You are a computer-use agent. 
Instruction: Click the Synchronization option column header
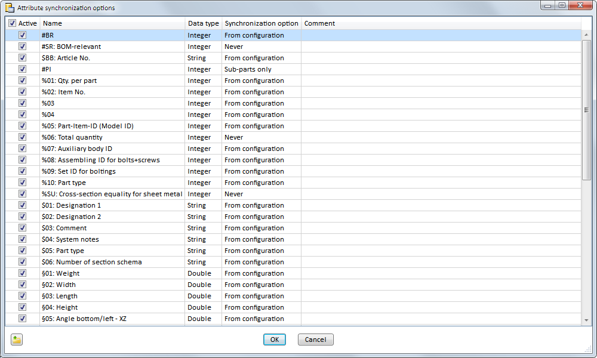[261, 23]
